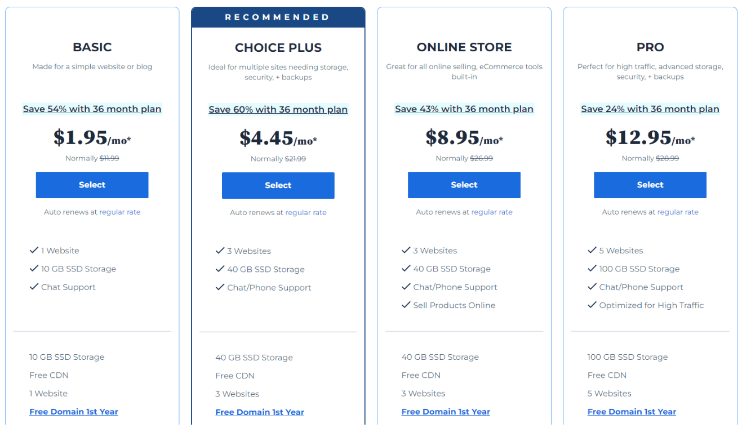This screenshot has width=742, height=428.
Task: Click checkmark icon beside 1 Website
Action: [x=34, y=250]
